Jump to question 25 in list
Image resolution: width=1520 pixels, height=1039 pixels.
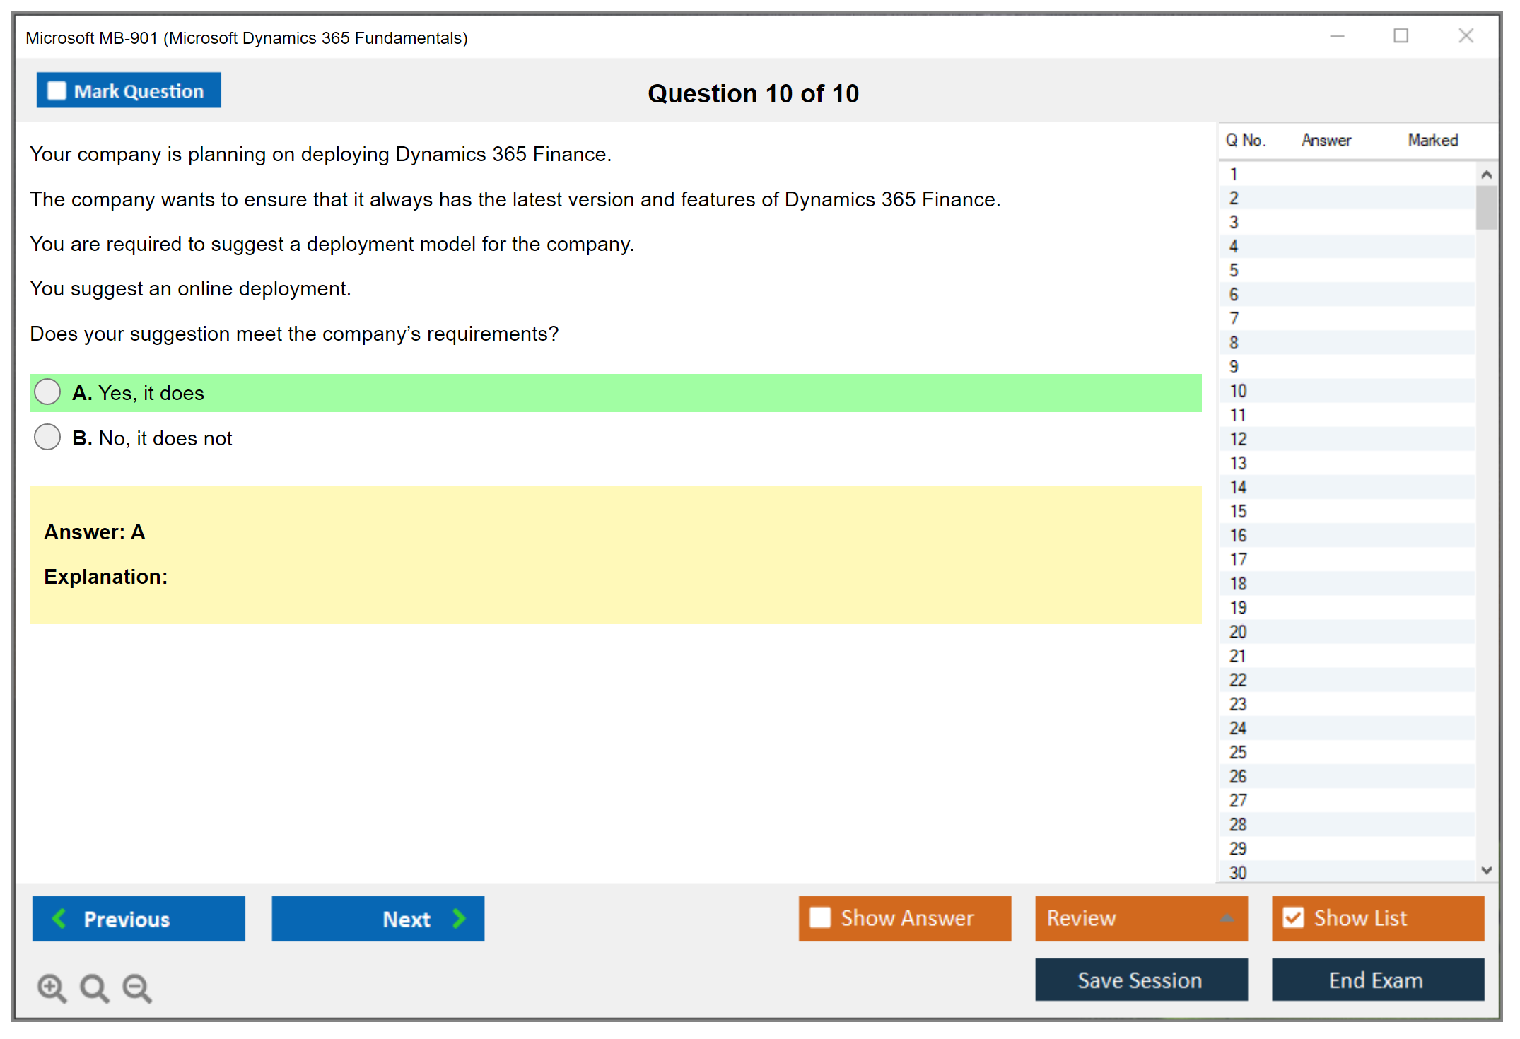pos(1238,752)
